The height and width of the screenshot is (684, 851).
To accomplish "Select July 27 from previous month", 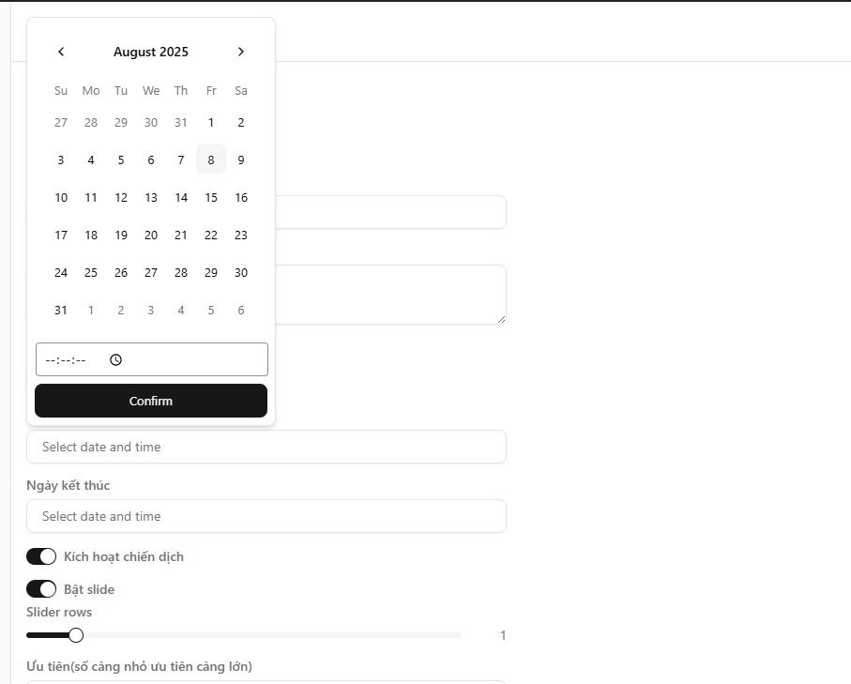I will click(x=61, y=122).
